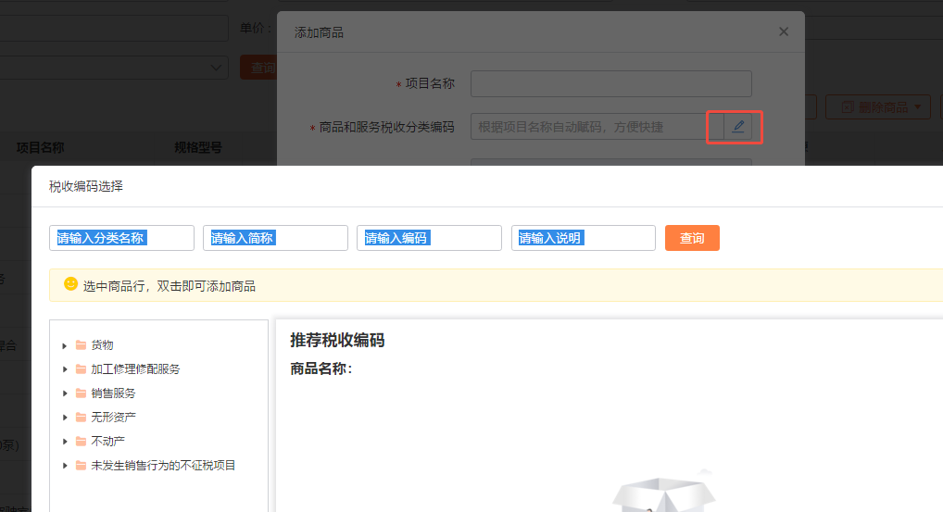The height and width of the screenshot is (512, 943).
Task: Click the 税收编码选择 dialog title
Action: [x=86, y=186]
